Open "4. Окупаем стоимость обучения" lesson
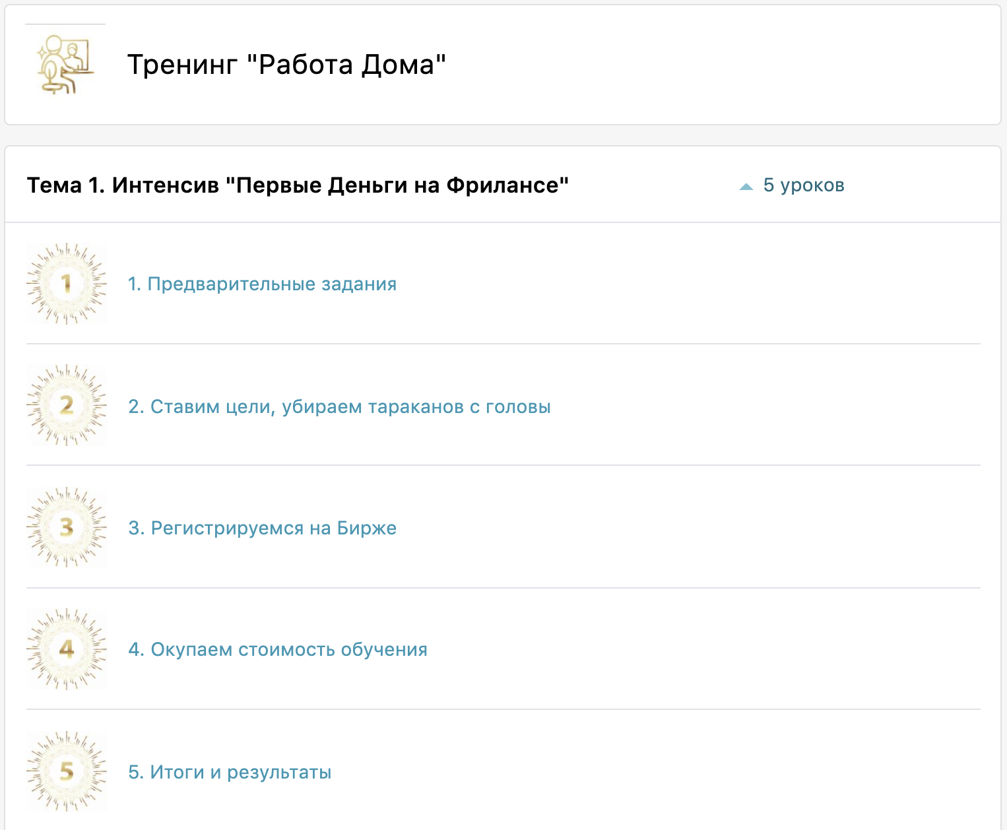 278,650
